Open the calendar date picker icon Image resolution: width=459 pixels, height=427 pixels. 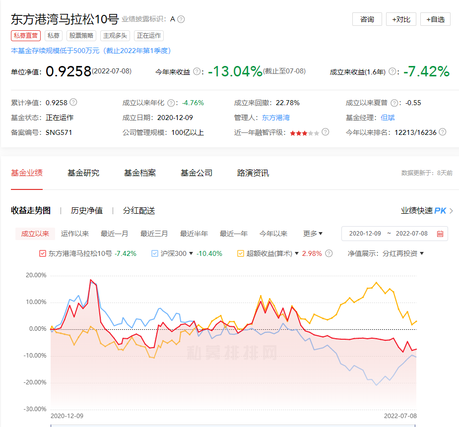click(x=440, y=234)
